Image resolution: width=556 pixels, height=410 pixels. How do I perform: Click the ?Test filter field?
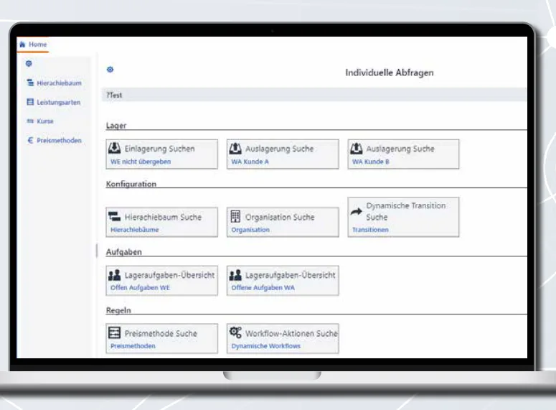pos(314,95)
